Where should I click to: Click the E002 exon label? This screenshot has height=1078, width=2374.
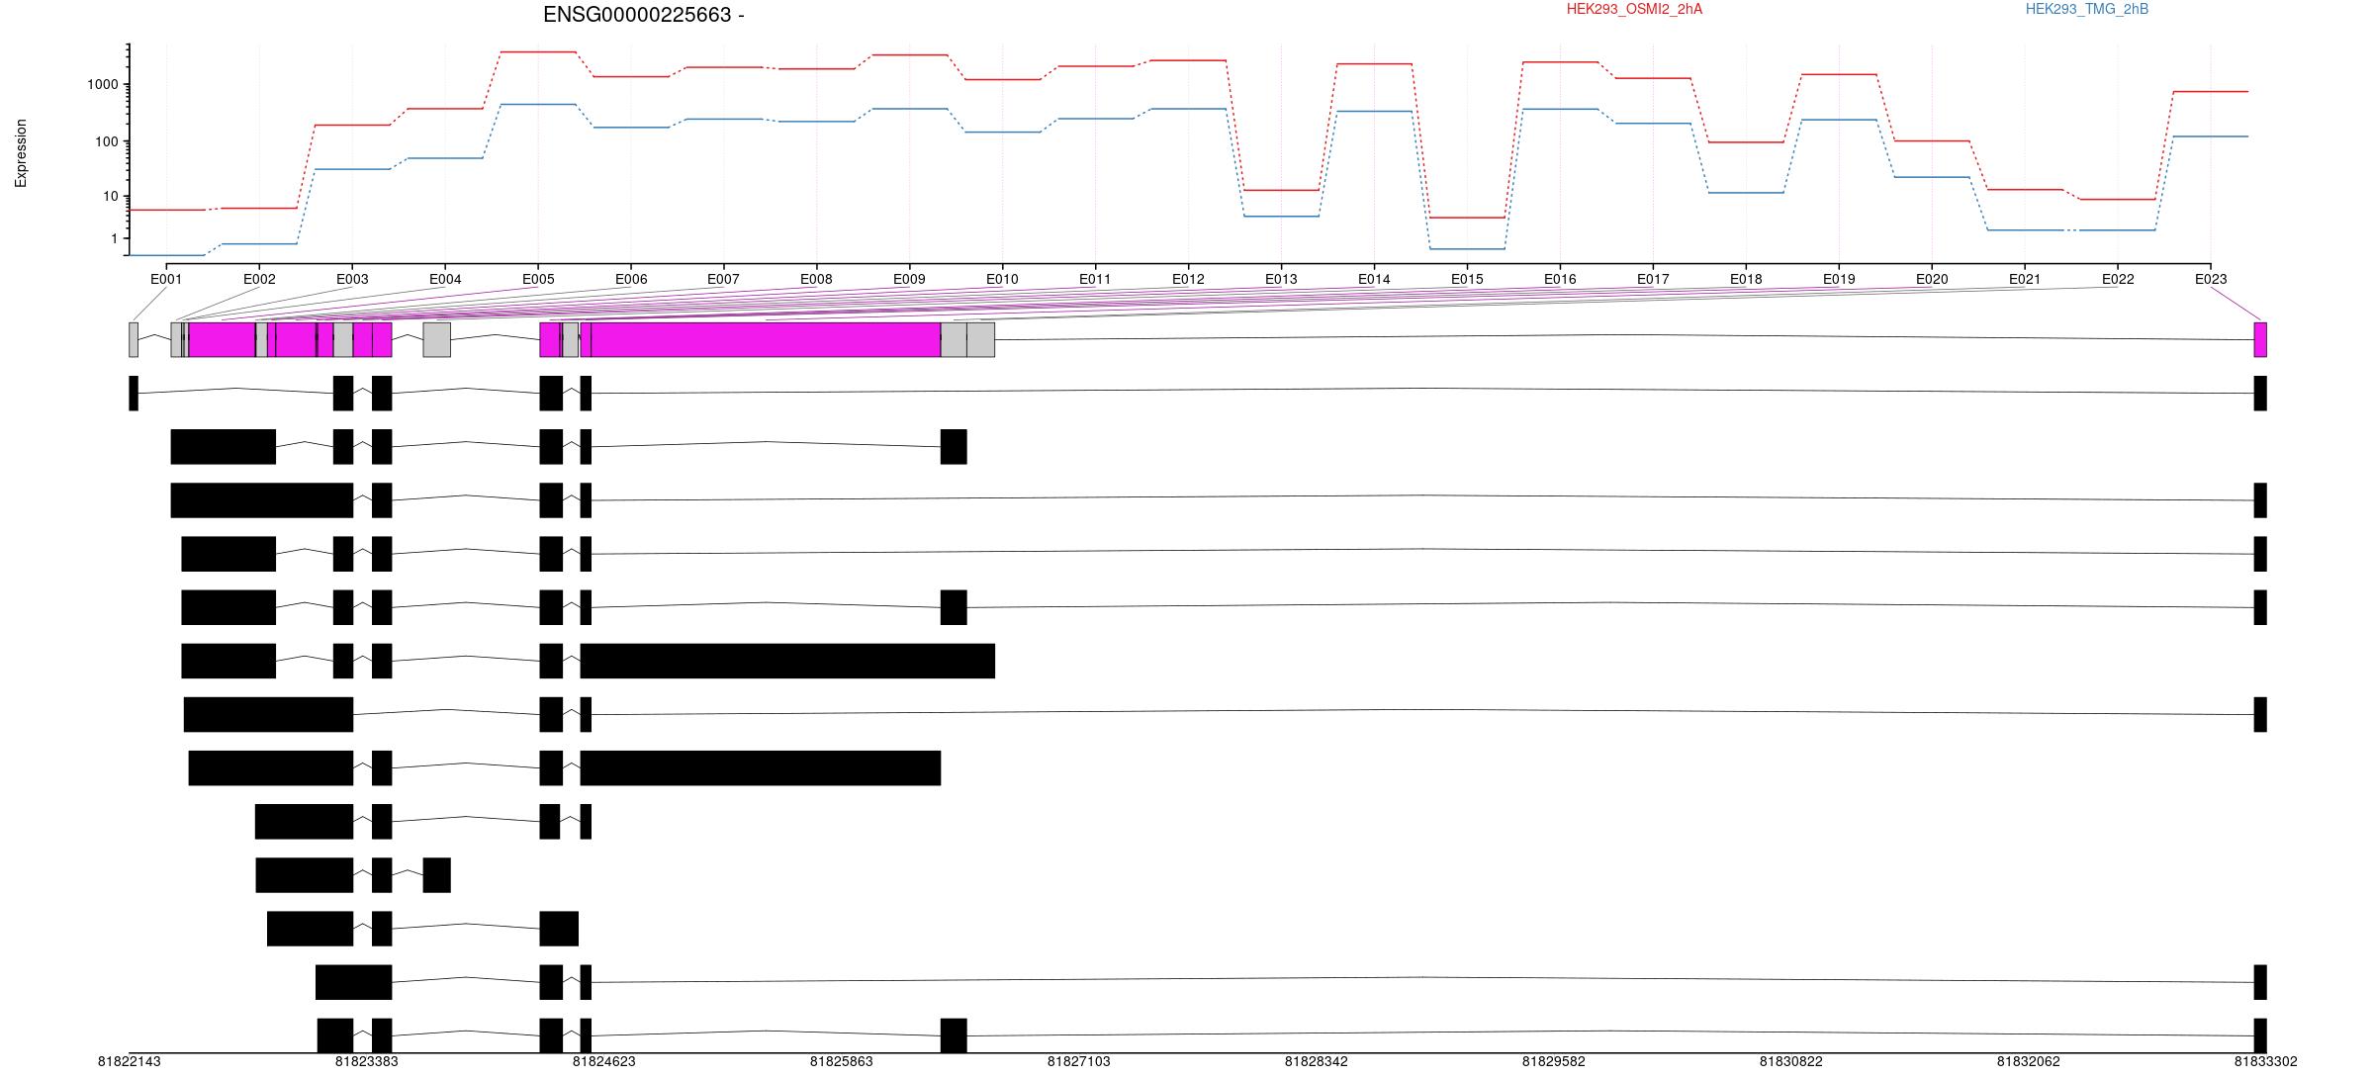point(259,279)
